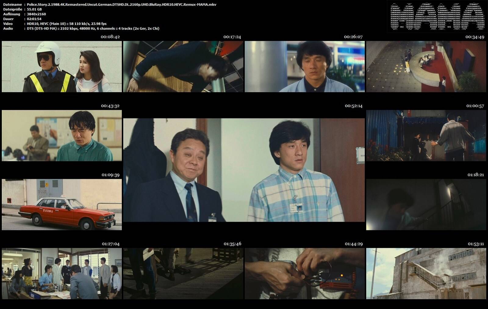Open the 01:35:46 warehouse floor thumbnail

point(183,273)
